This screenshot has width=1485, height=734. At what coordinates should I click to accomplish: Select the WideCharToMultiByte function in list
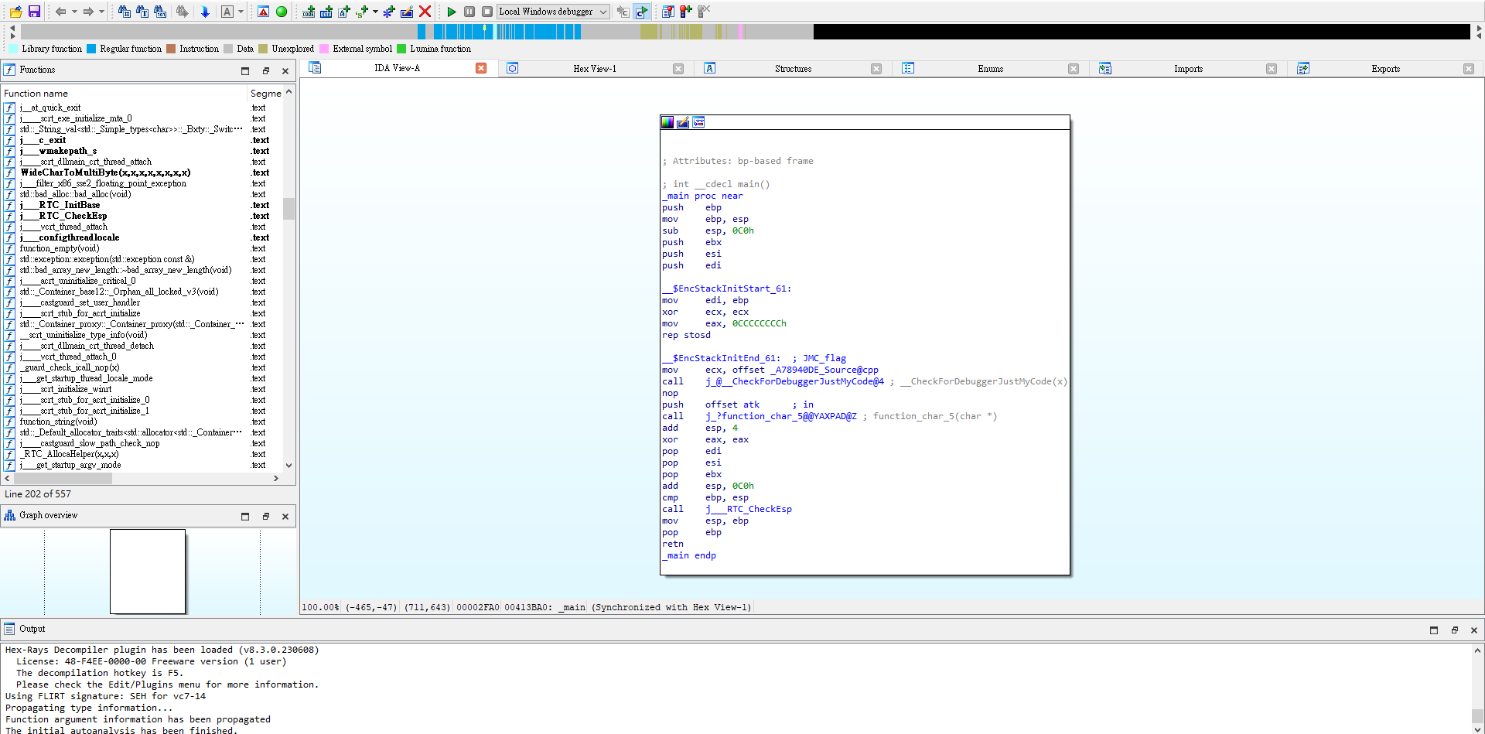(105, 172)
